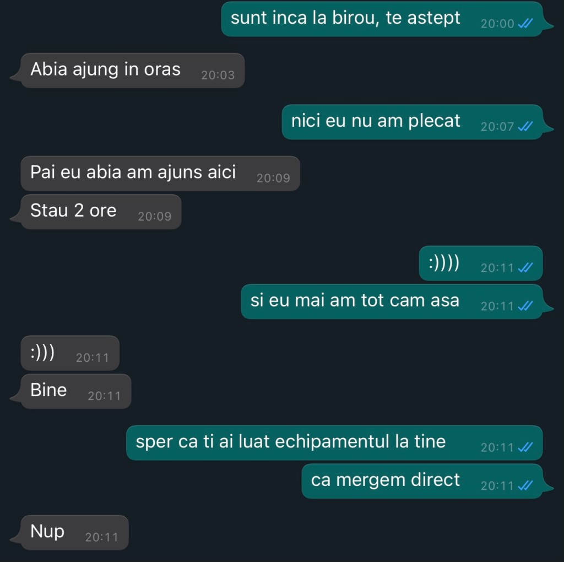Click checkmarks on "sper ca ti ai luat echipamentul" message

tap(525, 447)
